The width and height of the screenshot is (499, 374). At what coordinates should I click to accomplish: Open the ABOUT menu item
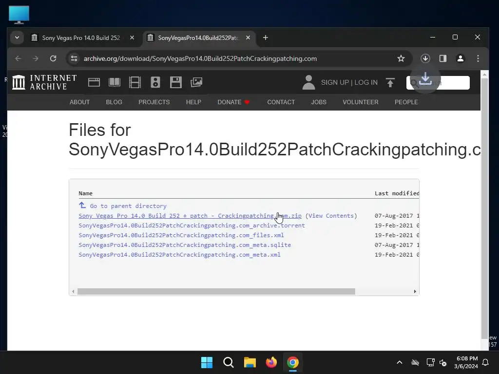pyautogui.click(x=79, y=102)
